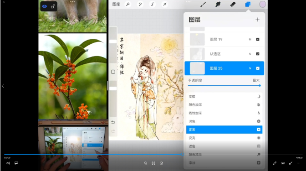Screen dimensions: 306x171
Task: Skip forward in the video
Action: pyautogui.click(x=161, y=163)
